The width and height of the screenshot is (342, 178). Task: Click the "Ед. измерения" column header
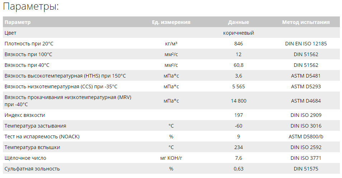click(171, 22)
